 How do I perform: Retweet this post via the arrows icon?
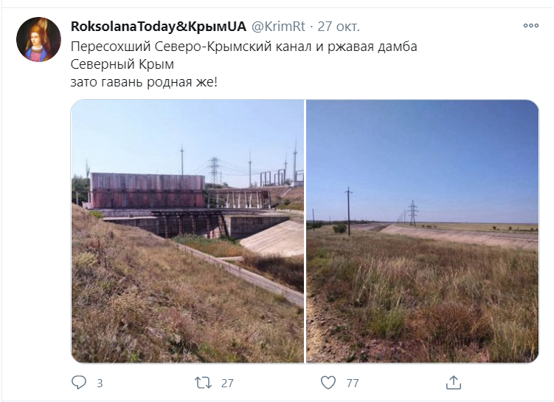point(203,383)
